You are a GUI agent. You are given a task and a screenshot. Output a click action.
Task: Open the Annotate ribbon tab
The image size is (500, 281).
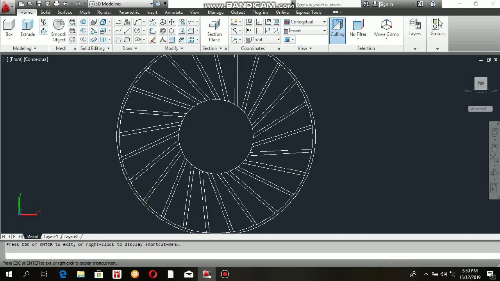pos(174,12)
